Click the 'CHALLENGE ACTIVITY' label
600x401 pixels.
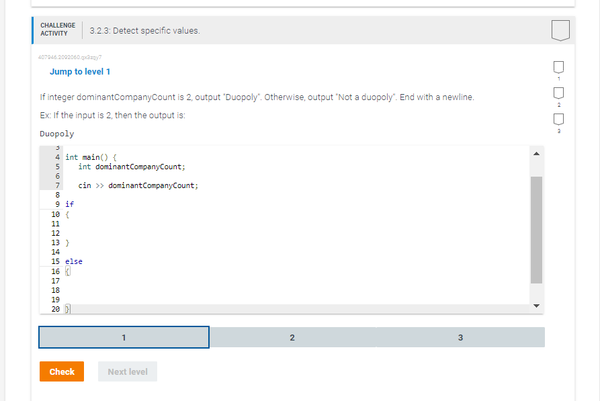(58, 30)
